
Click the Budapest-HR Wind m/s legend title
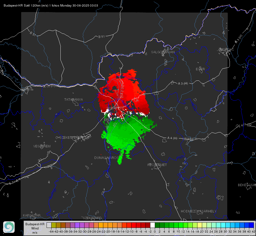[x=35, y=228]
